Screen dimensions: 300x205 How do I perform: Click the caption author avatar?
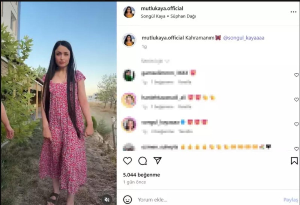pyautogui.click(x=129, y=40)
